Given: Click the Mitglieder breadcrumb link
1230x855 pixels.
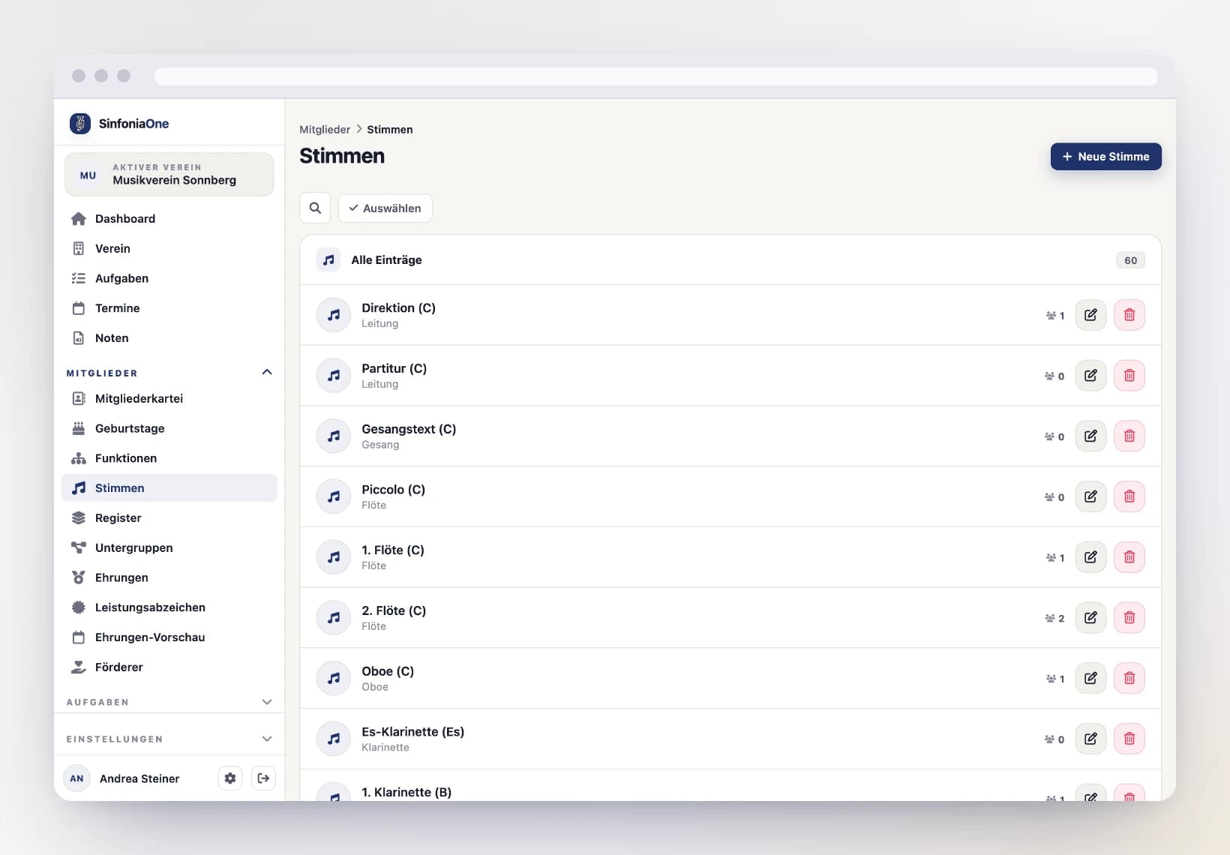Looking at the screenshot, I should [x=325, y=130].
